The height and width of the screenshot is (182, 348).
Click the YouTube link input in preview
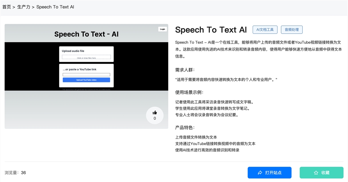(86, 75)
